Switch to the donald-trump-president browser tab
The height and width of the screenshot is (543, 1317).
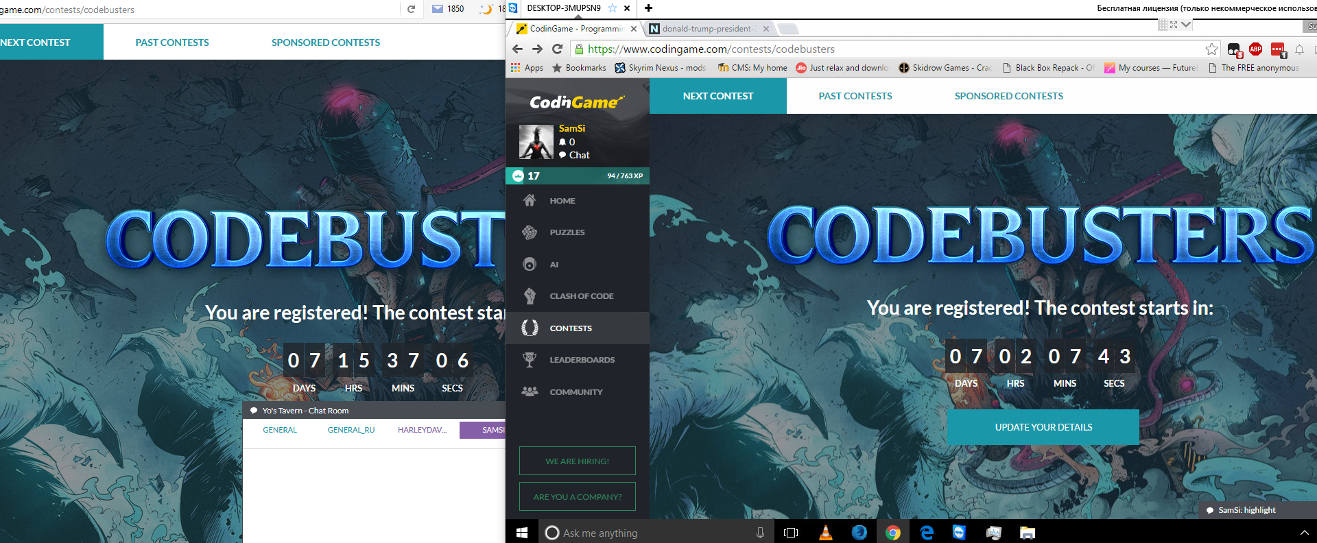[707, 29]
